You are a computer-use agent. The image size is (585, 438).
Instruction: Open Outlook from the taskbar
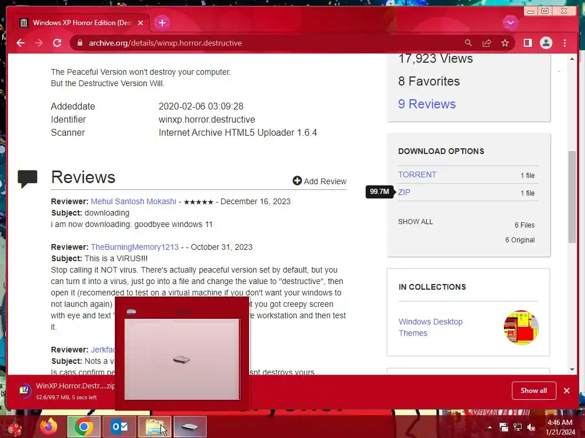(x=119, y=427)
